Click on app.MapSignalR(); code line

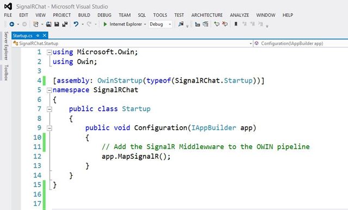click(x=136, y=156)
